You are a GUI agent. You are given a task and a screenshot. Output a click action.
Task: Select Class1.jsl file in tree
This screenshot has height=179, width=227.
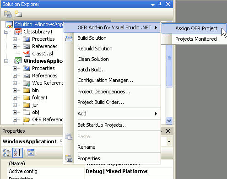(x=43, y=54)
